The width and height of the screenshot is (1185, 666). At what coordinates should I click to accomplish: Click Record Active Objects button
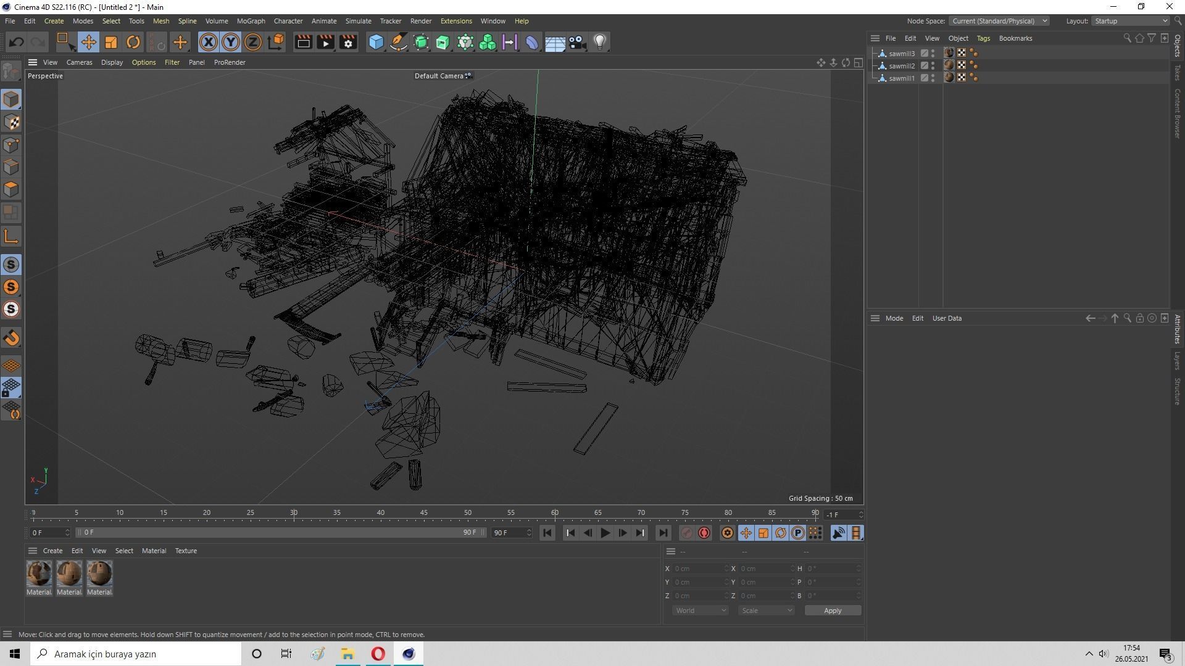click(x=686, y=533)
